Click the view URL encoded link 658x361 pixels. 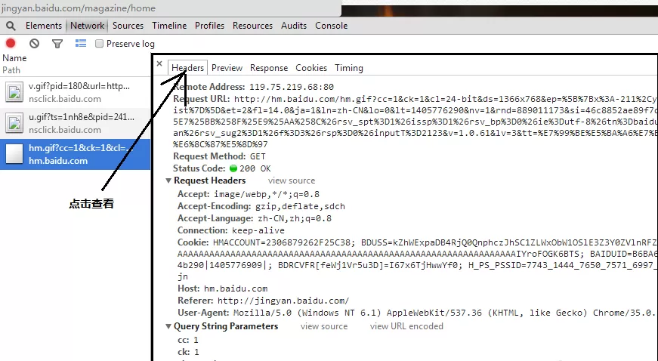point(406,326)
